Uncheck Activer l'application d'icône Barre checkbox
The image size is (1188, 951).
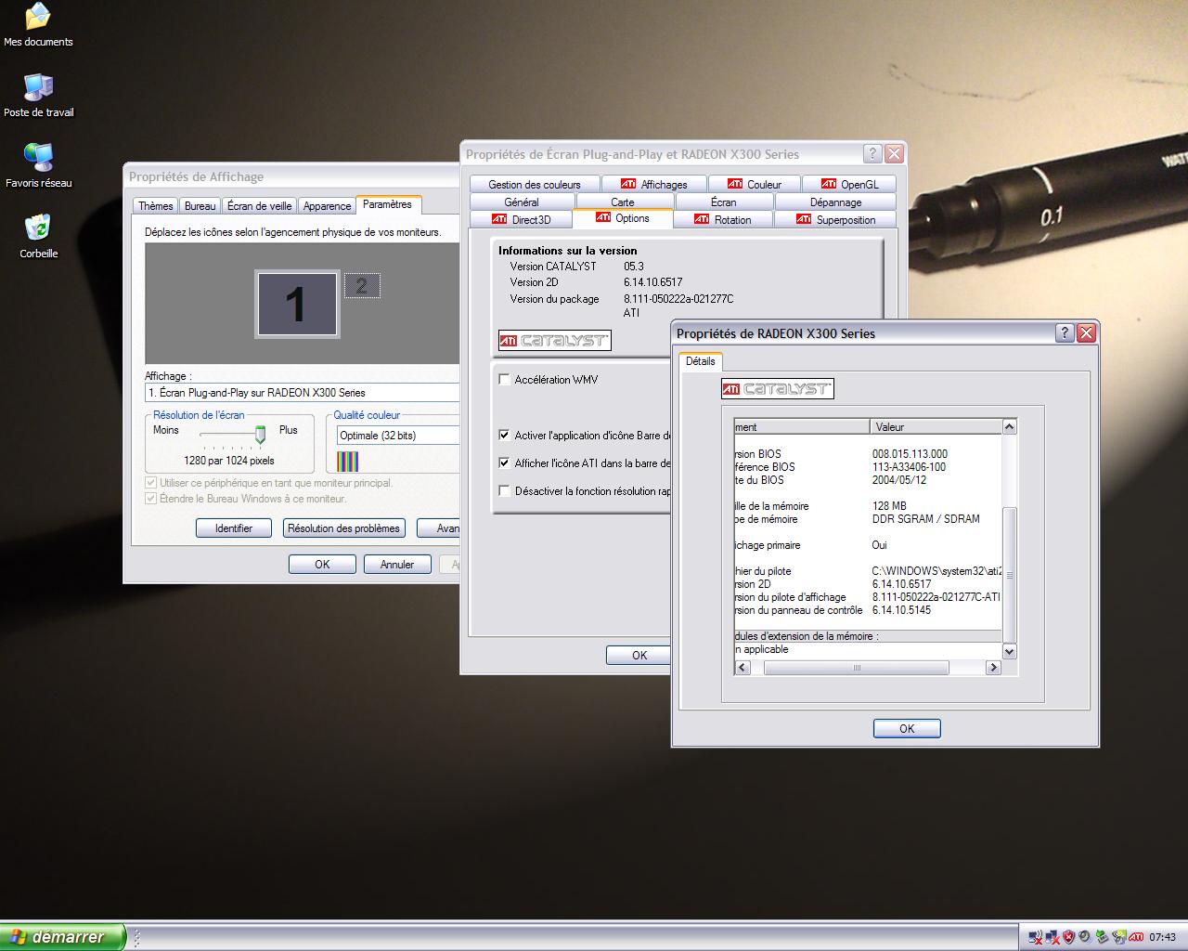point(505,435)
